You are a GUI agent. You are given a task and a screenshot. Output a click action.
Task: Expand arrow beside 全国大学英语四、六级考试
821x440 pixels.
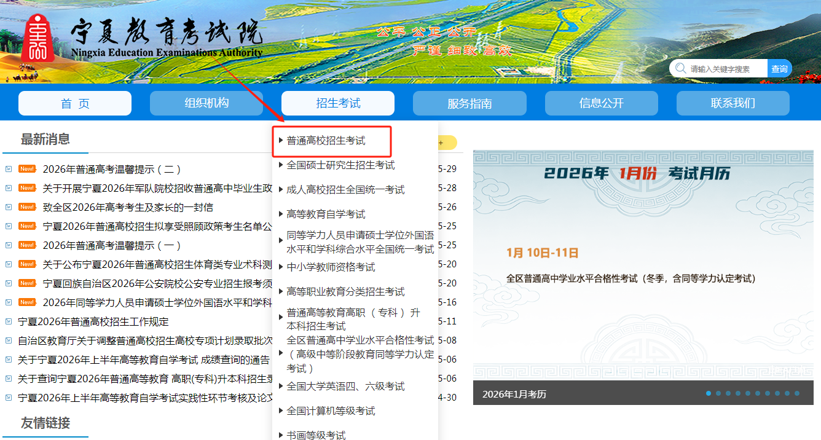pos(281,386)
